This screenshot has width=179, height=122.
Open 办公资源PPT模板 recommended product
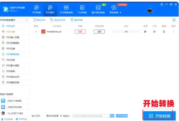14,113
